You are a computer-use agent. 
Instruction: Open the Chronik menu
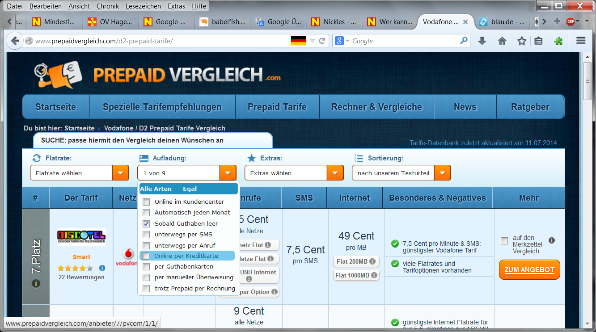tap(108, 6)
